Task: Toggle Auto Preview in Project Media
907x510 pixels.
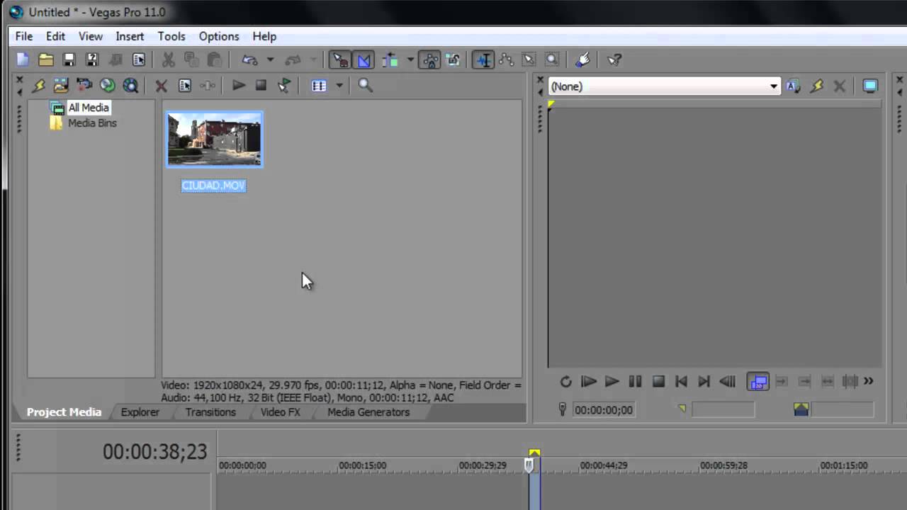Action: tap(284, 86)
